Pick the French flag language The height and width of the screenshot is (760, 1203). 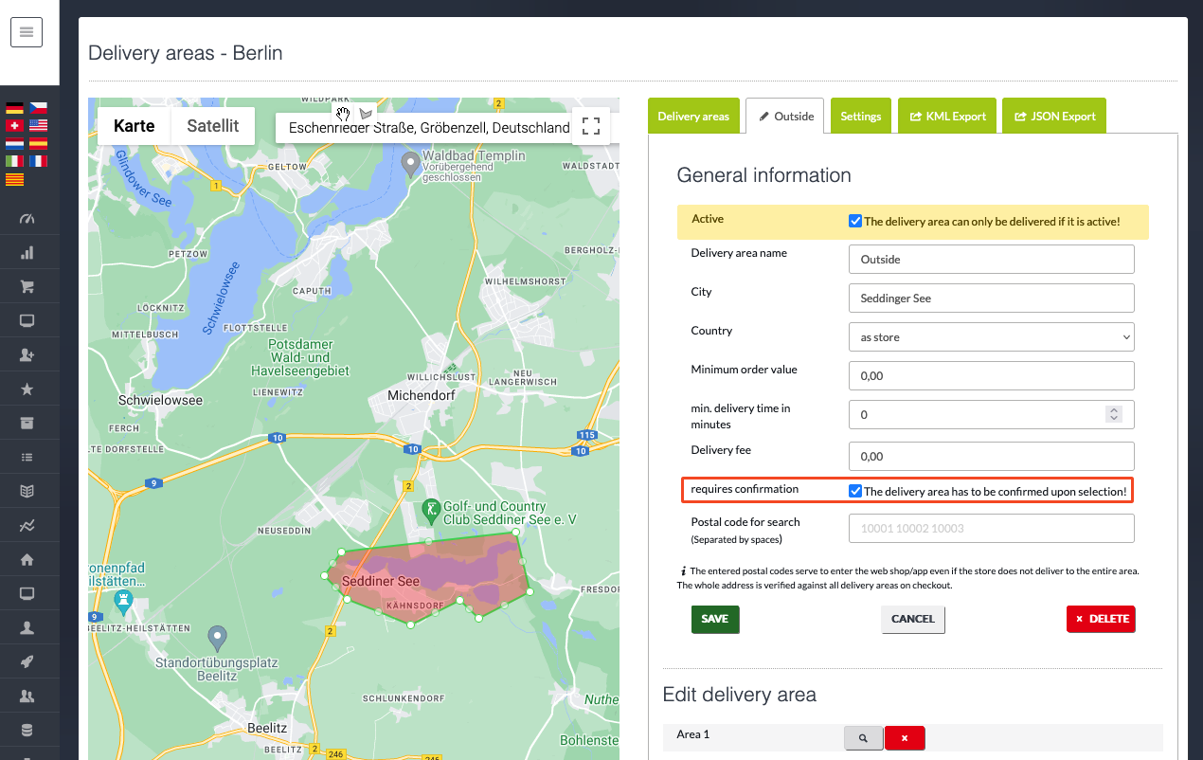[x=38, y=161]
